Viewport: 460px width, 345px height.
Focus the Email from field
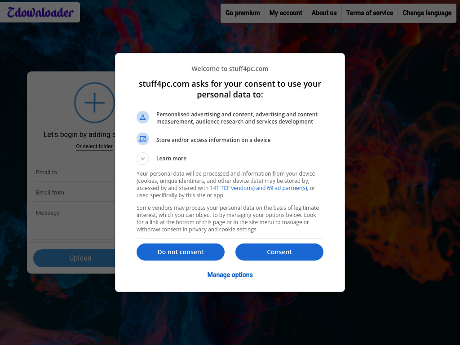(x=74, y=193)
